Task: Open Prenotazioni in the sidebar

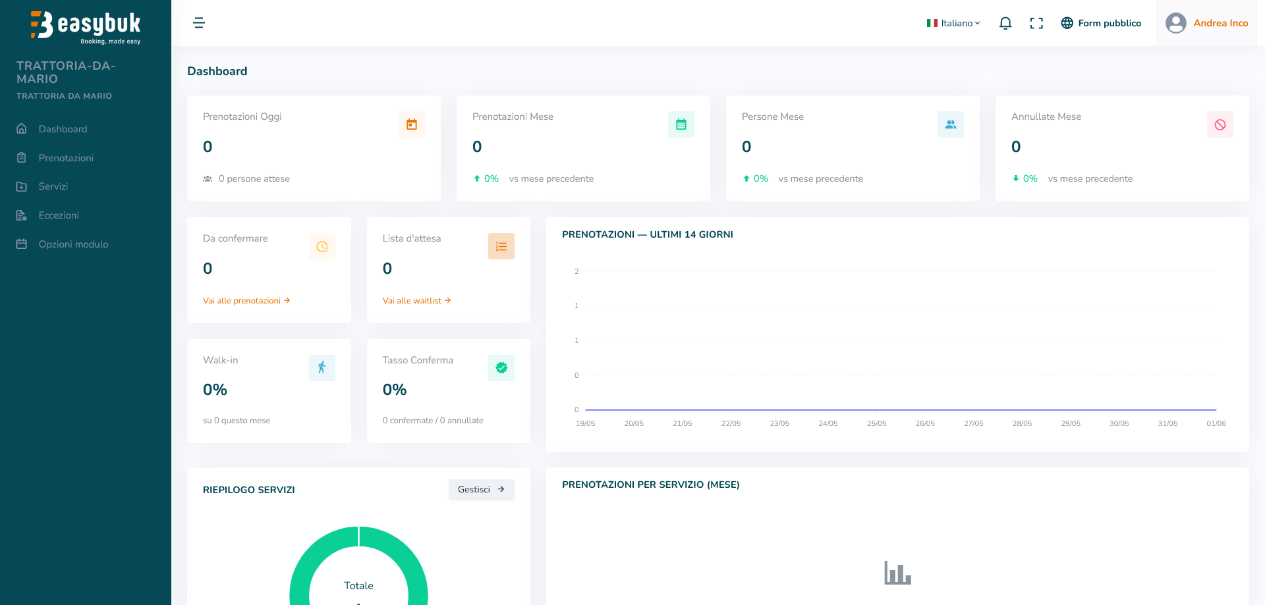Action: click(66, 158)
